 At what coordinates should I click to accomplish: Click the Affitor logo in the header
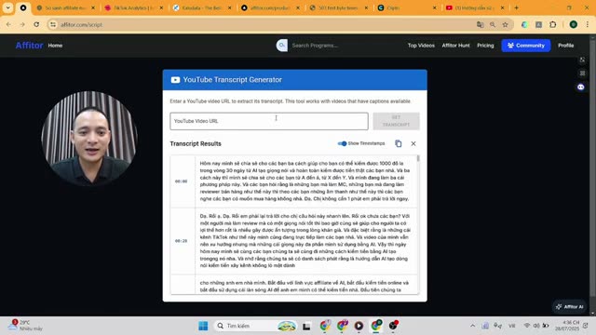tap(29, 46)
